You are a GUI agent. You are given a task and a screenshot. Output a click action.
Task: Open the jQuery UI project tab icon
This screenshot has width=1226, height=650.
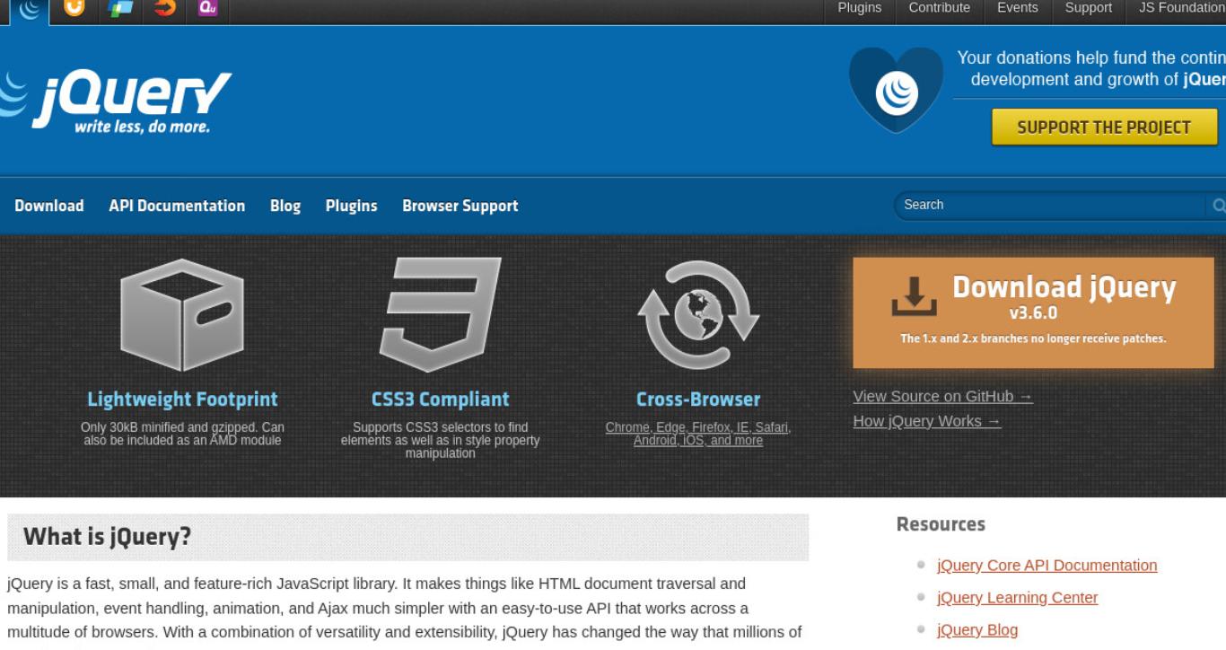click(x=74, y=8)
